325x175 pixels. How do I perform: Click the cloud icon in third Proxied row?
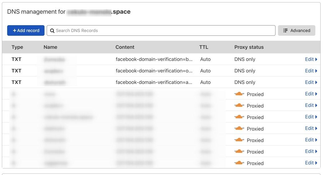(239, 117)
